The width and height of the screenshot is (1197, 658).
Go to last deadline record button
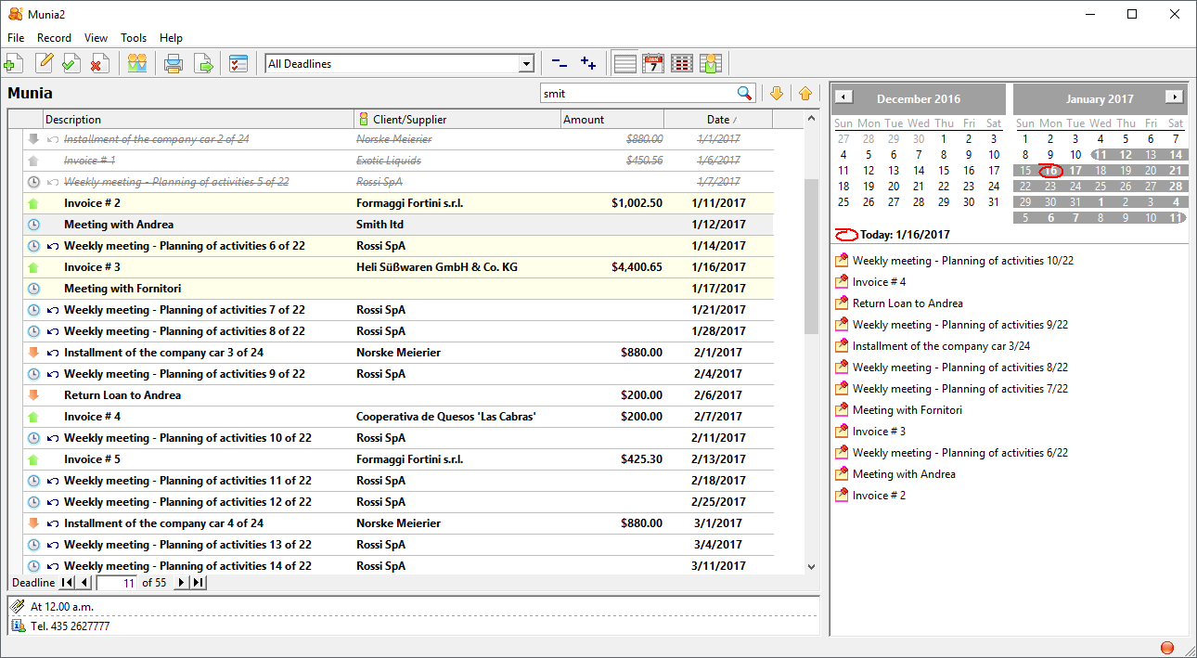click(x=199, y=583)
